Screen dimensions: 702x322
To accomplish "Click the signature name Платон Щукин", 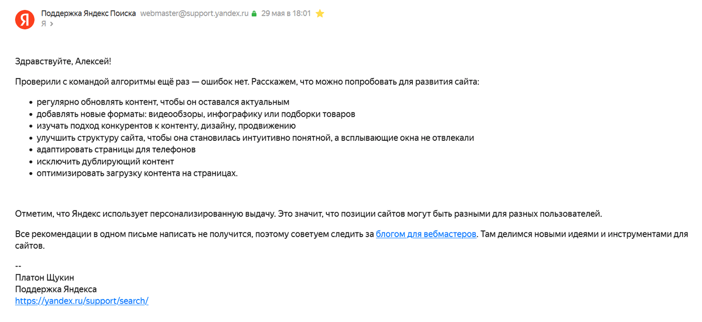I will 45,277.
